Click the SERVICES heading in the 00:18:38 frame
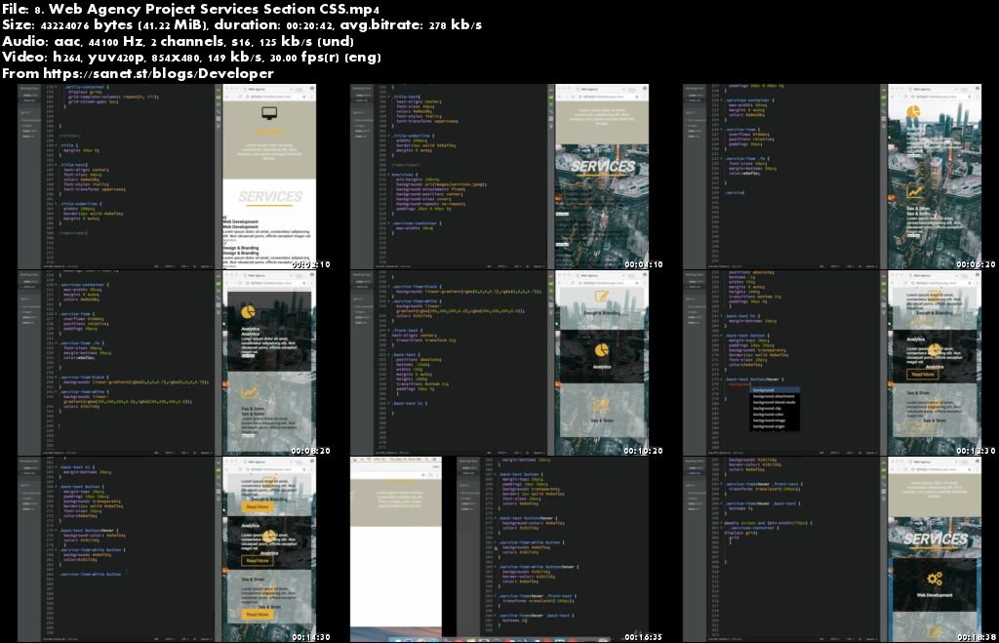The width and height of the screenshot is (999, 643). tap(936, 540)
